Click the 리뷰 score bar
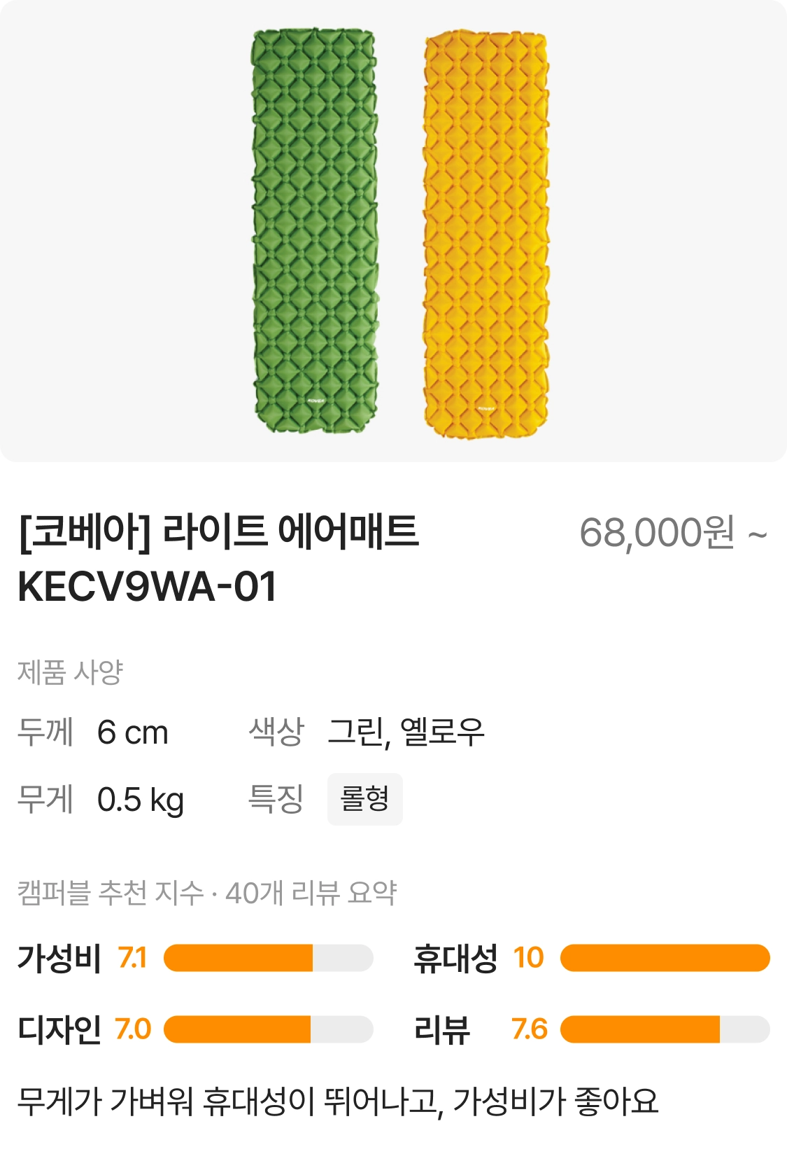This screenshot has width=787, height=1168. click(x=665, y=1029)
